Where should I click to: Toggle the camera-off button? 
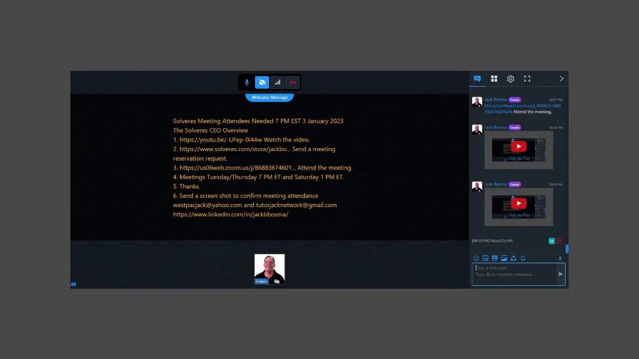[262, 82]
